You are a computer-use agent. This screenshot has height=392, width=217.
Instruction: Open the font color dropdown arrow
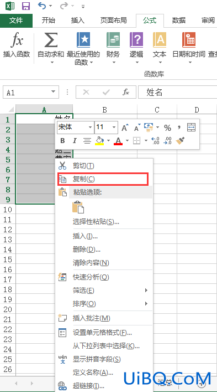coord(127,141)
